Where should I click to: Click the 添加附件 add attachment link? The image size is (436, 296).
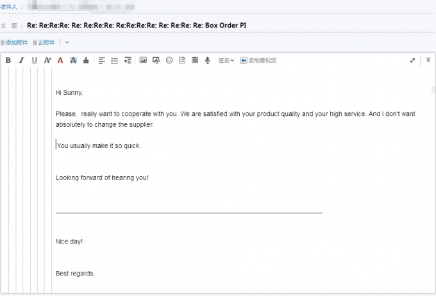[x=15, y=42]
